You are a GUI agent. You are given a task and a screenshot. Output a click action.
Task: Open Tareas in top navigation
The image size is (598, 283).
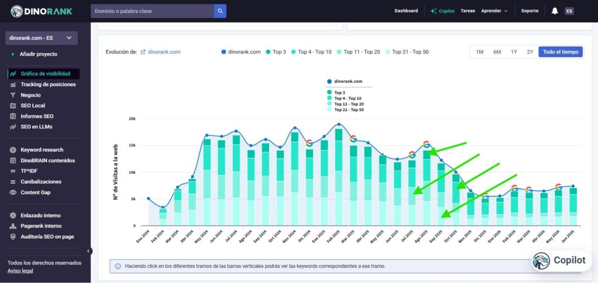point(468,11)
